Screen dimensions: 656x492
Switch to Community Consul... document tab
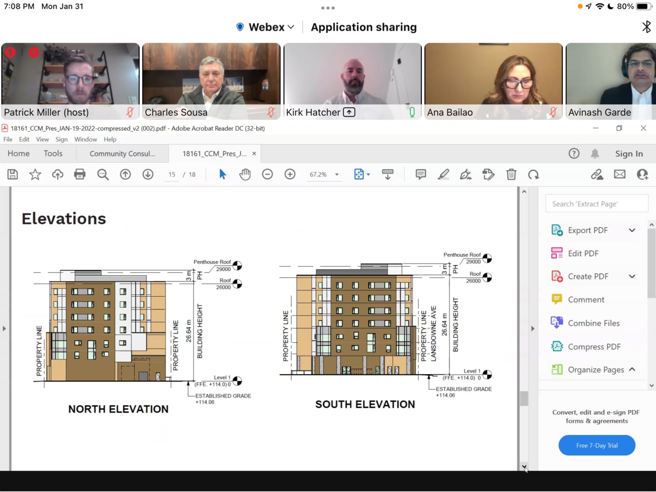[x=122, y=153]
